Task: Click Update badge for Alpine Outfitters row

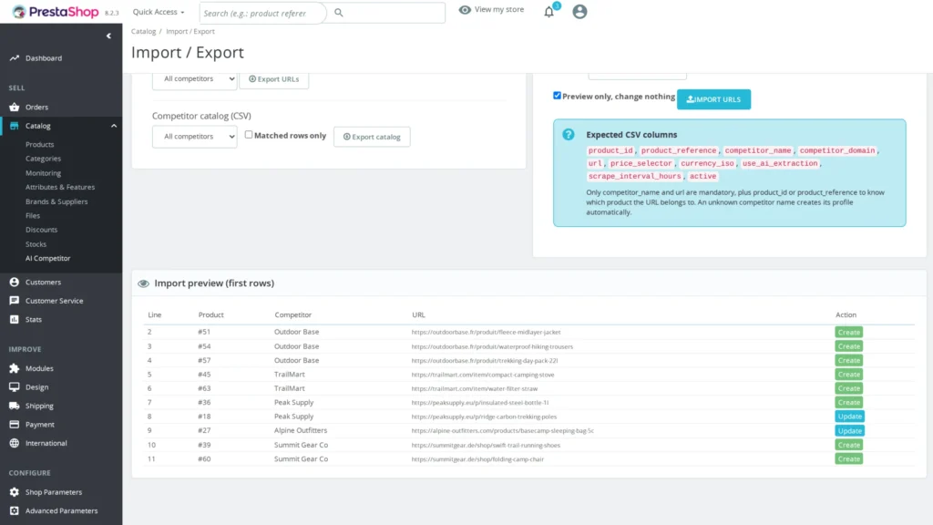Action: click(x=850, y=430)
